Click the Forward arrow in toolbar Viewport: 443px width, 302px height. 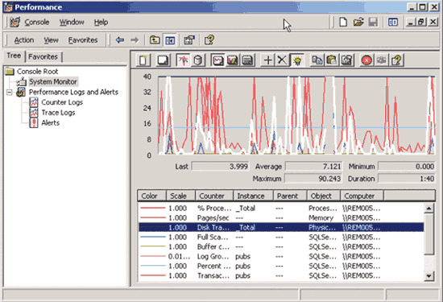tap(135, 40)
